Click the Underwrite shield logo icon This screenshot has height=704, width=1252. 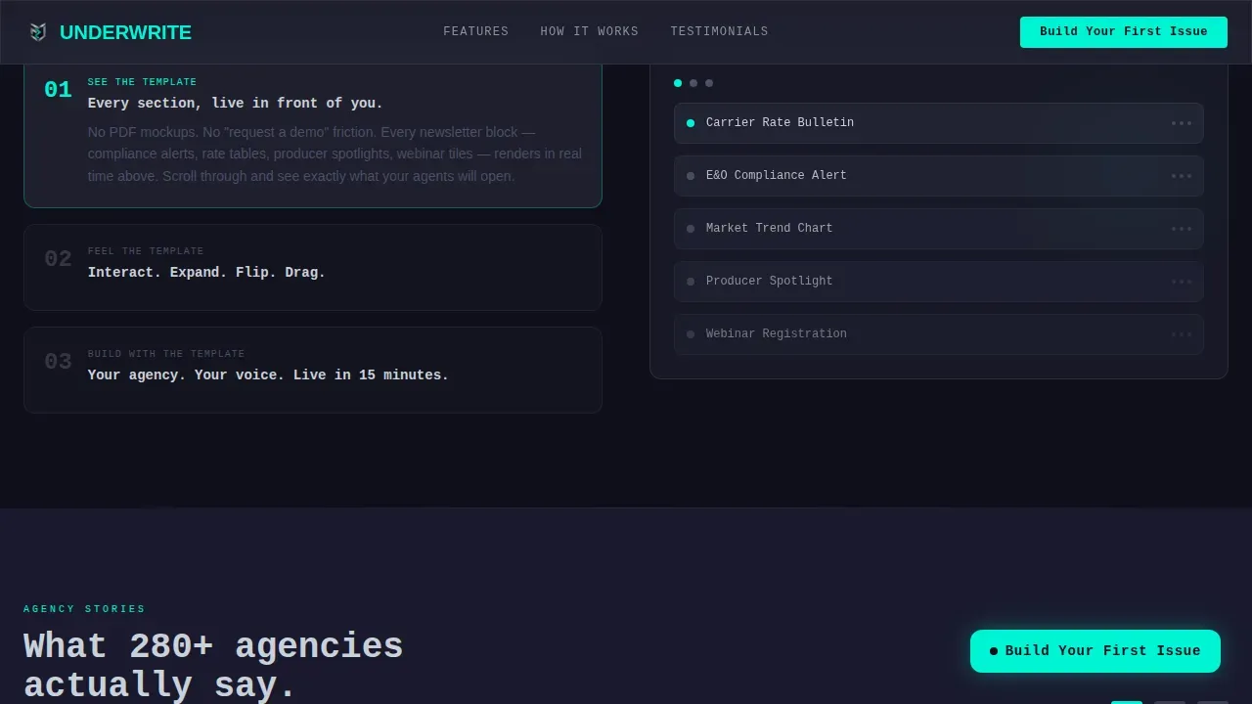tap(38, 32)
